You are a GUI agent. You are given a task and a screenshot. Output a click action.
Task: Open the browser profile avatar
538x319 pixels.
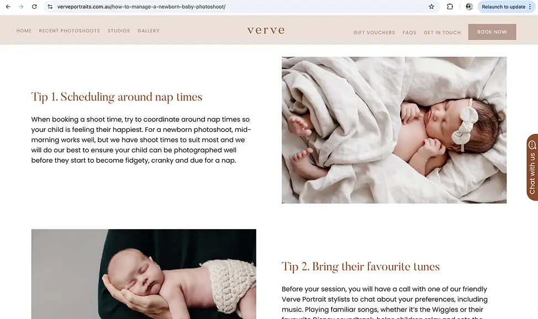pyautogui.click(x=469, y=7)
